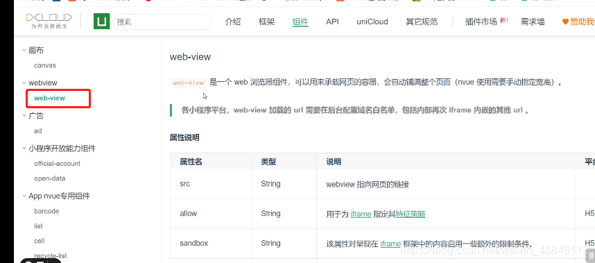This screenshot has width=595, height=263.
Task: Click the orange web-view inline code tag
Action: coord(188,83)
